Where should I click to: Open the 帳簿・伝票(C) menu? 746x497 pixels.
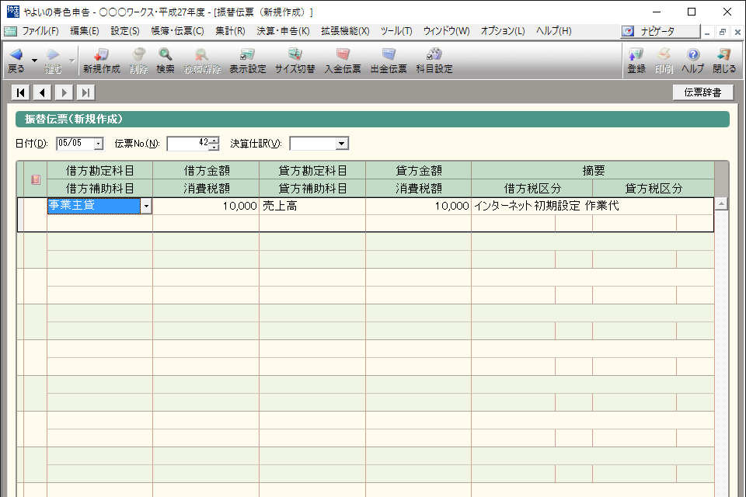click(177, 31)
